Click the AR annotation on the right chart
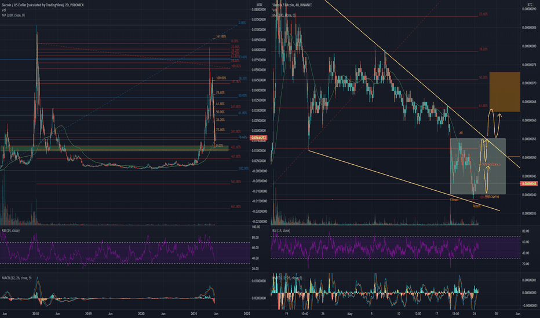 pyautogui.click(x=461, y=133)
